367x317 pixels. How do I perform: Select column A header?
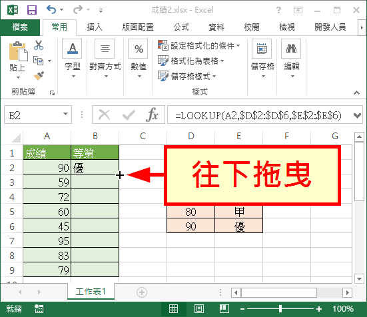coord(47,136)
